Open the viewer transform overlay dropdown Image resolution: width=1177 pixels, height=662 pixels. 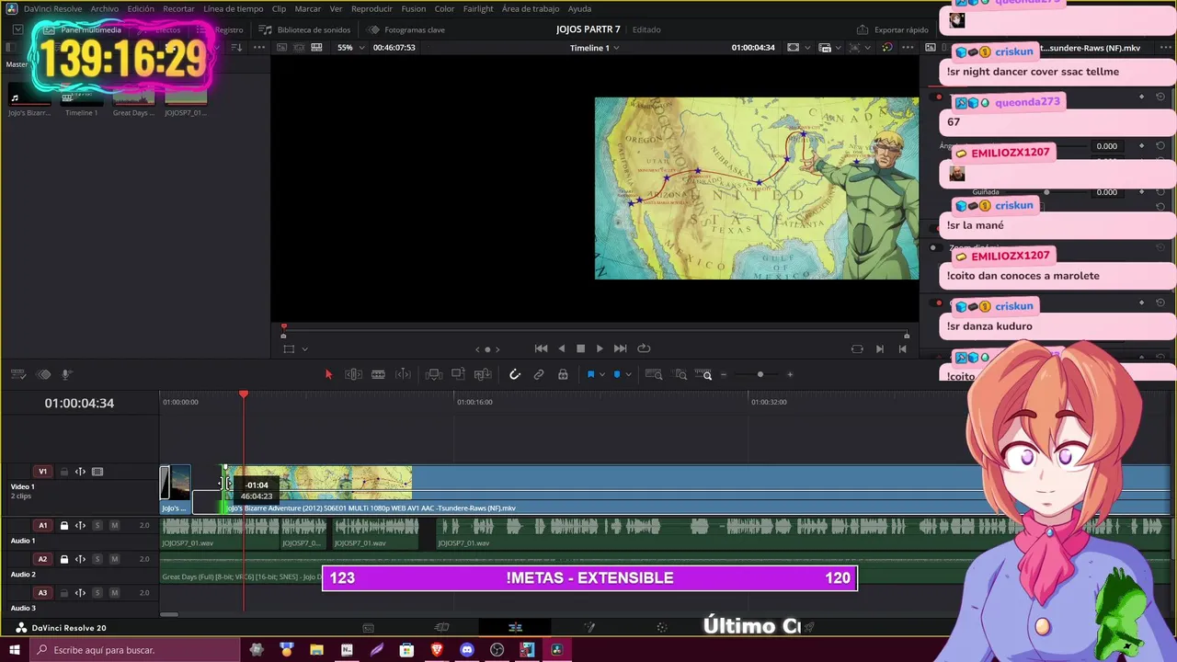coord(304,348)
